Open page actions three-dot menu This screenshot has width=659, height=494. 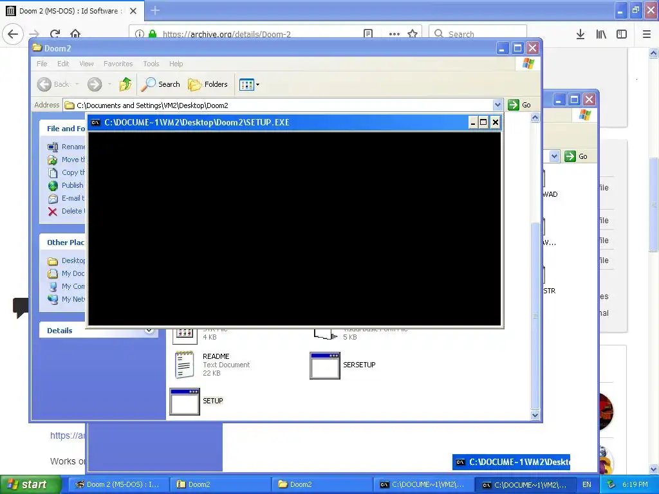pos(394,33)
